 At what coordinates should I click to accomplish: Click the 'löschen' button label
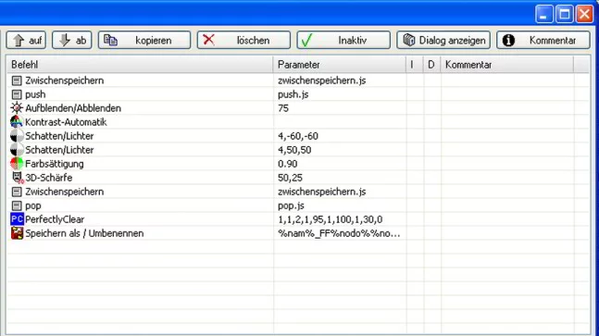coord(253,41)
